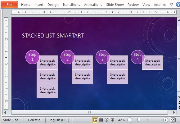Switch to Normal view icon
Image resolution: width=180 pixels, height=124 pixels.
pos(95,120)
